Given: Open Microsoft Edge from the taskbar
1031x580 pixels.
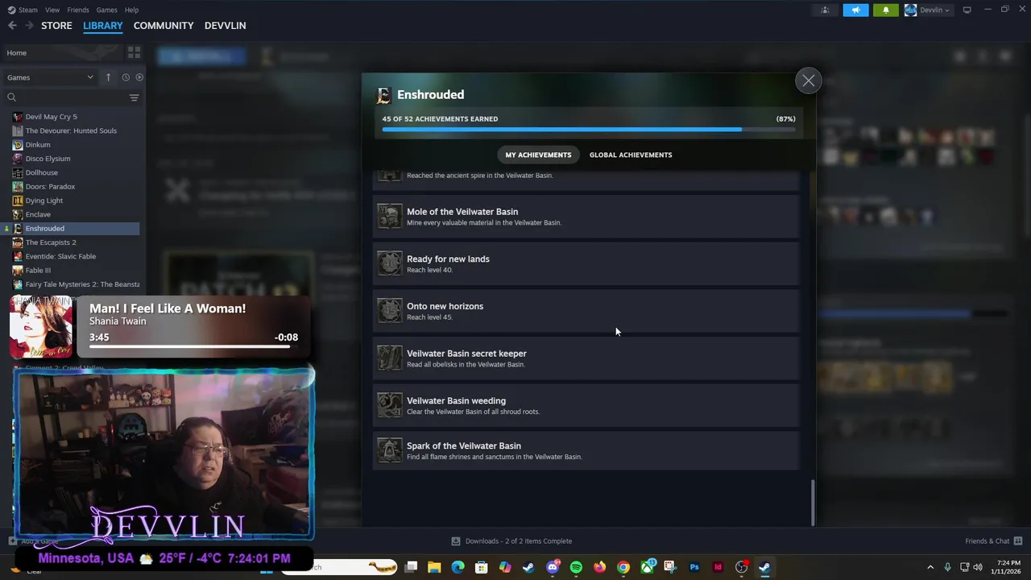Looking at the screenshot, I should coord(458,567).
